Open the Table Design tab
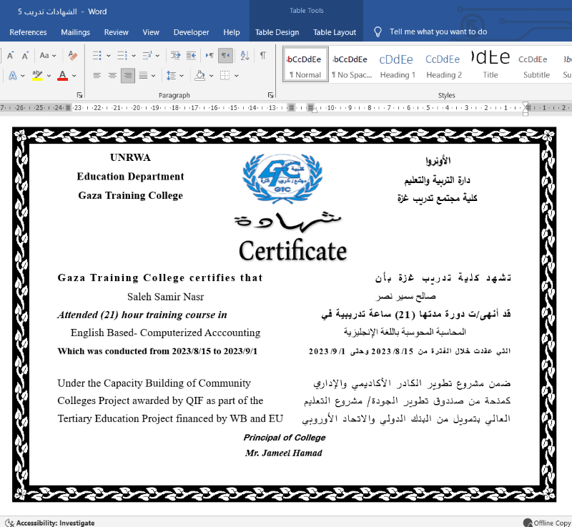Viewport: 572px width, 527px height. (277, 32)
